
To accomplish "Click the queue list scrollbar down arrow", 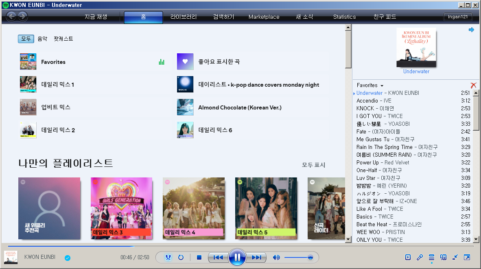I will coord(476,240).
